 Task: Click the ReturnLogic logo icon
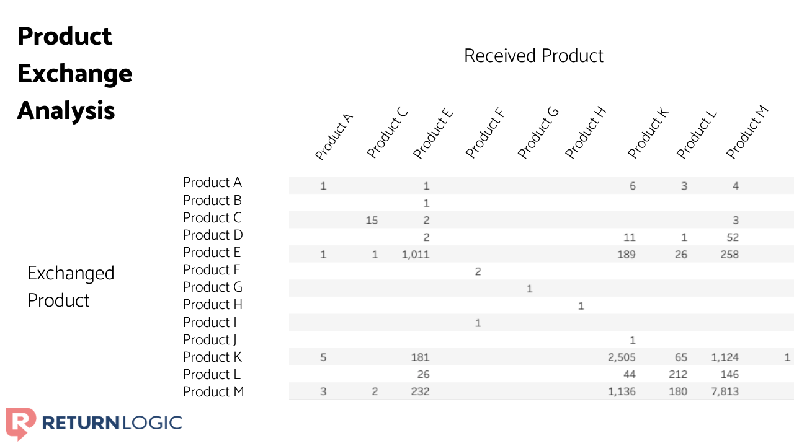20,422
